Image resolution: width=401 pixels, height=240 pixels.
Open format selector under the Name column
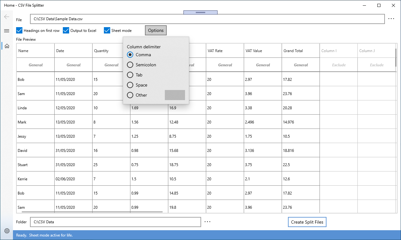pos(35,65)
